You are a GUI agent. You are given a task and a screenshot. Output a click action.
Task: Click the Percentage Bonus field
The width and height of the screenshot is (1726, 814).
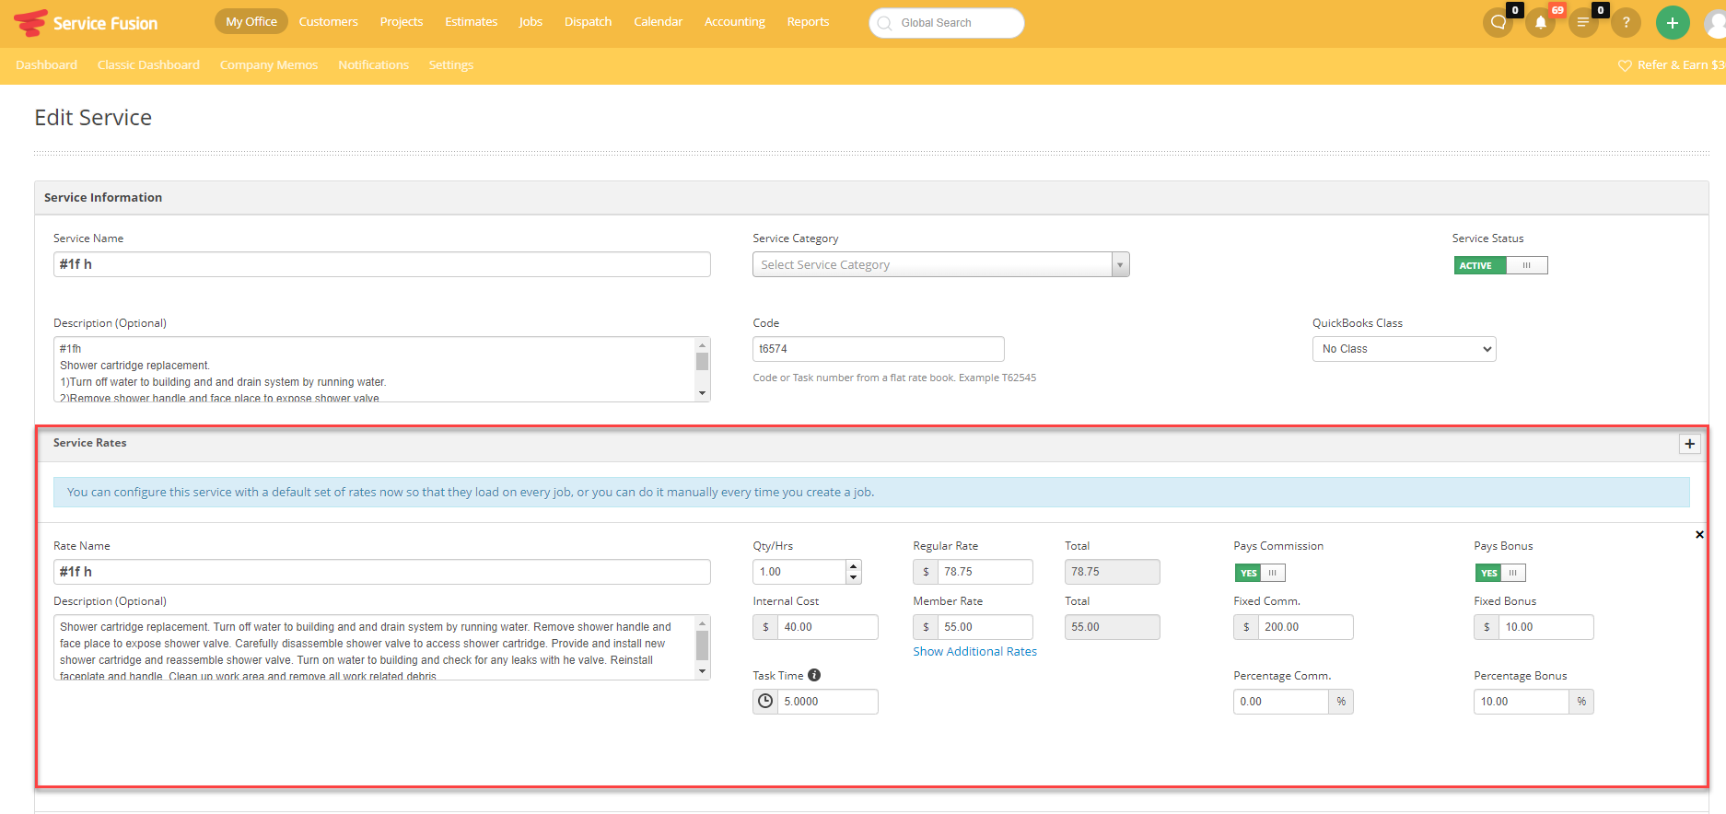tap(1522, 702)
